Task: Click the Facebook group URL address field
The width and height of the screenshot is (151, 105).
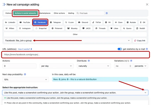Action: click(75, 54)
